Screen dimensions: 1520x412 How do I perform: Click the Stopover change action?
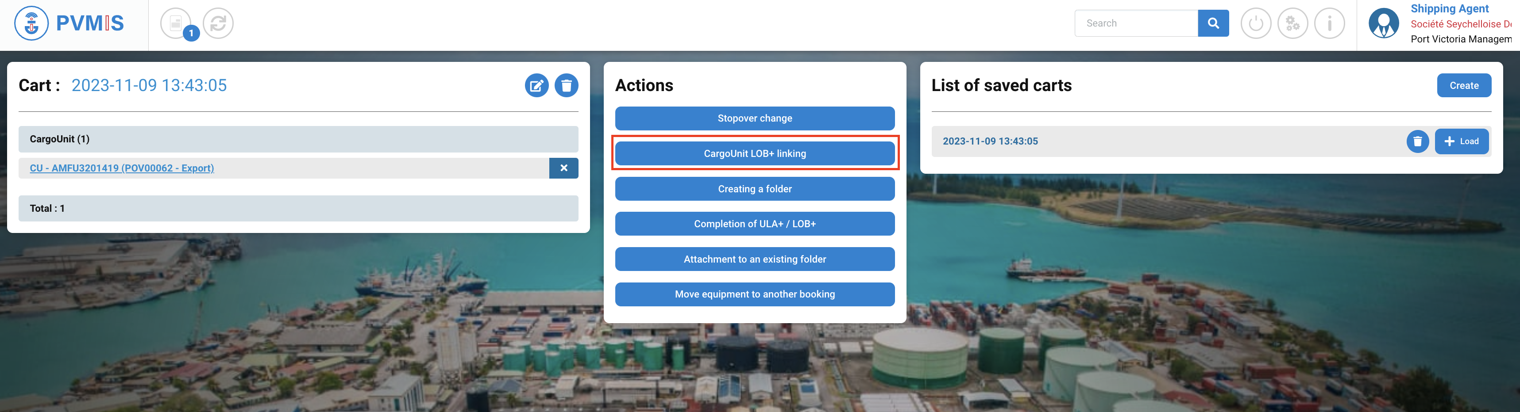click(x=755, y=118)
